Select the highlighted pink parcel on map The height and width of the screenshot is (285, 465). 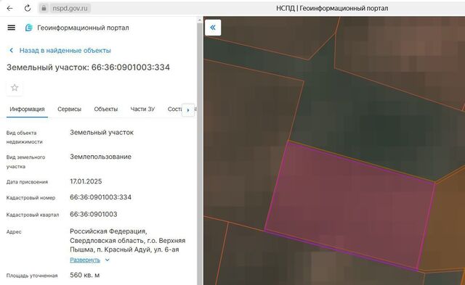(x=350, y=205)
